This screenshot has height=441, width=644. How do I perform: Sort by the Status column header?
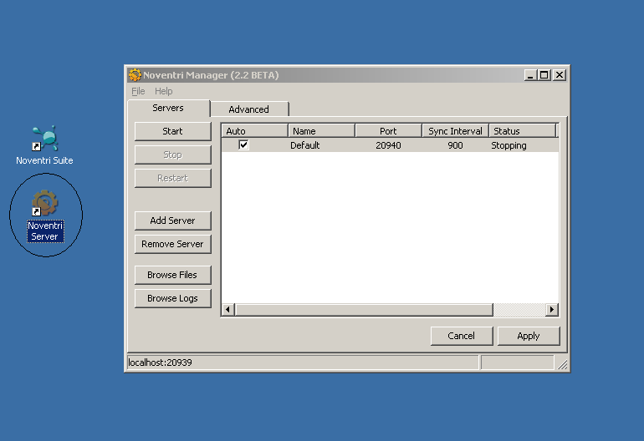pos(523,131)
